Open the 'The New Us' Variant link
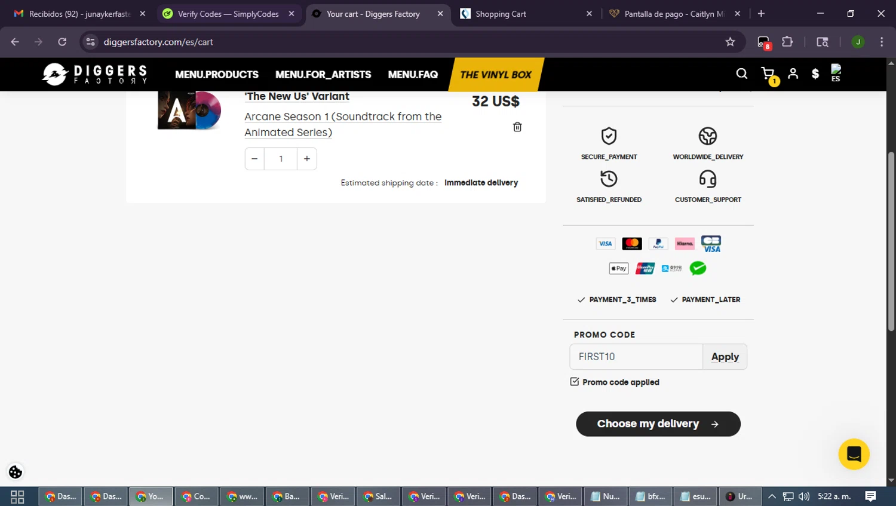The image size is (896, 506). click(297, 96)
